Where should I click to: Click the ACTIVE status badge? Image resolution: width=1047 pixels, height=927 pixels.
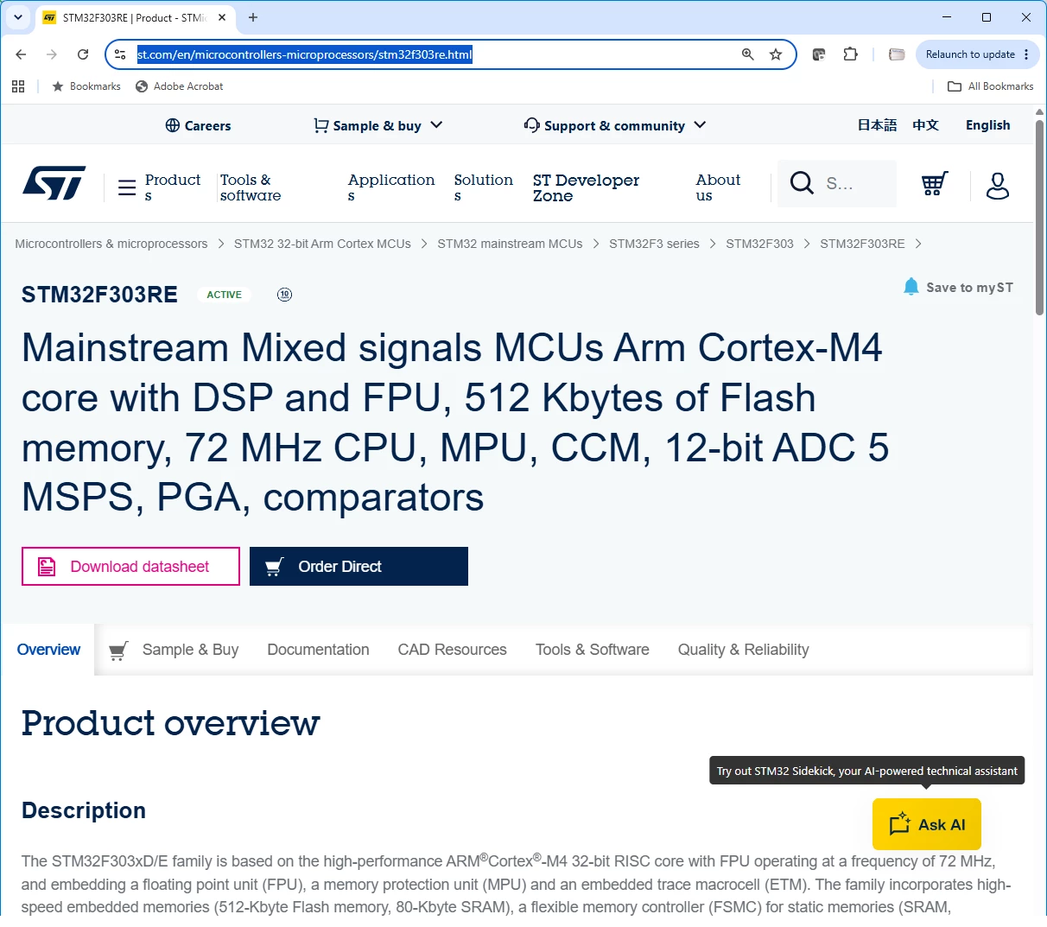tap(224, 295)
